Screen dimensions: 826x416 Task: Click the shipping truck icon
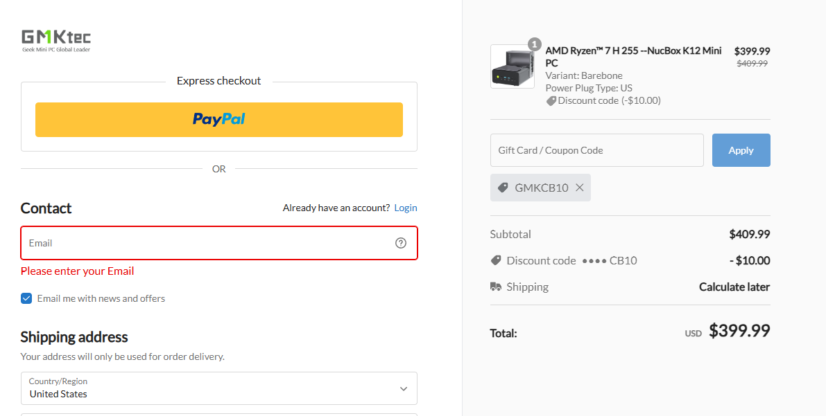tap(496, 287)
